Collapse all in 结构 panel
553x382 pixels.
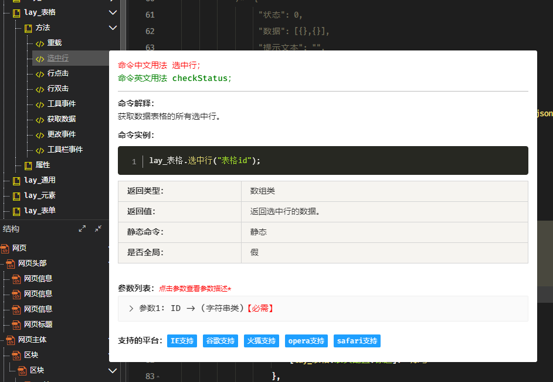point(98,229)
